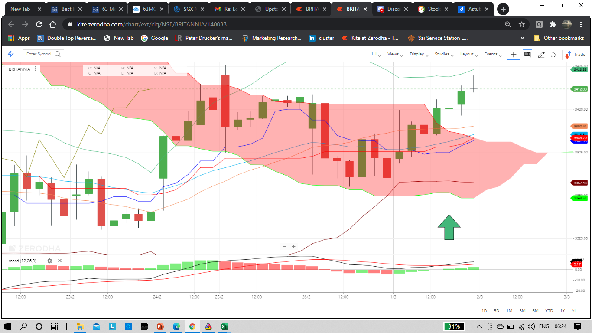Open the Display dropdown menu

point(419,54)
